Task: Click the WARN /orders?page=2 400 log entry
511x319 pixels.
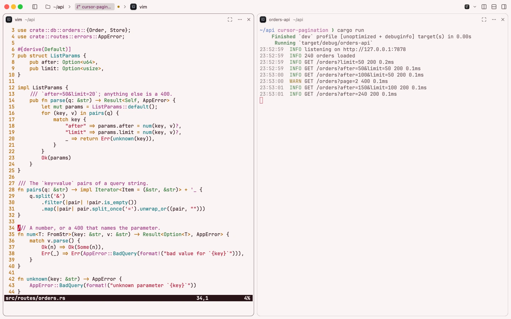Action: coord(324,81)
